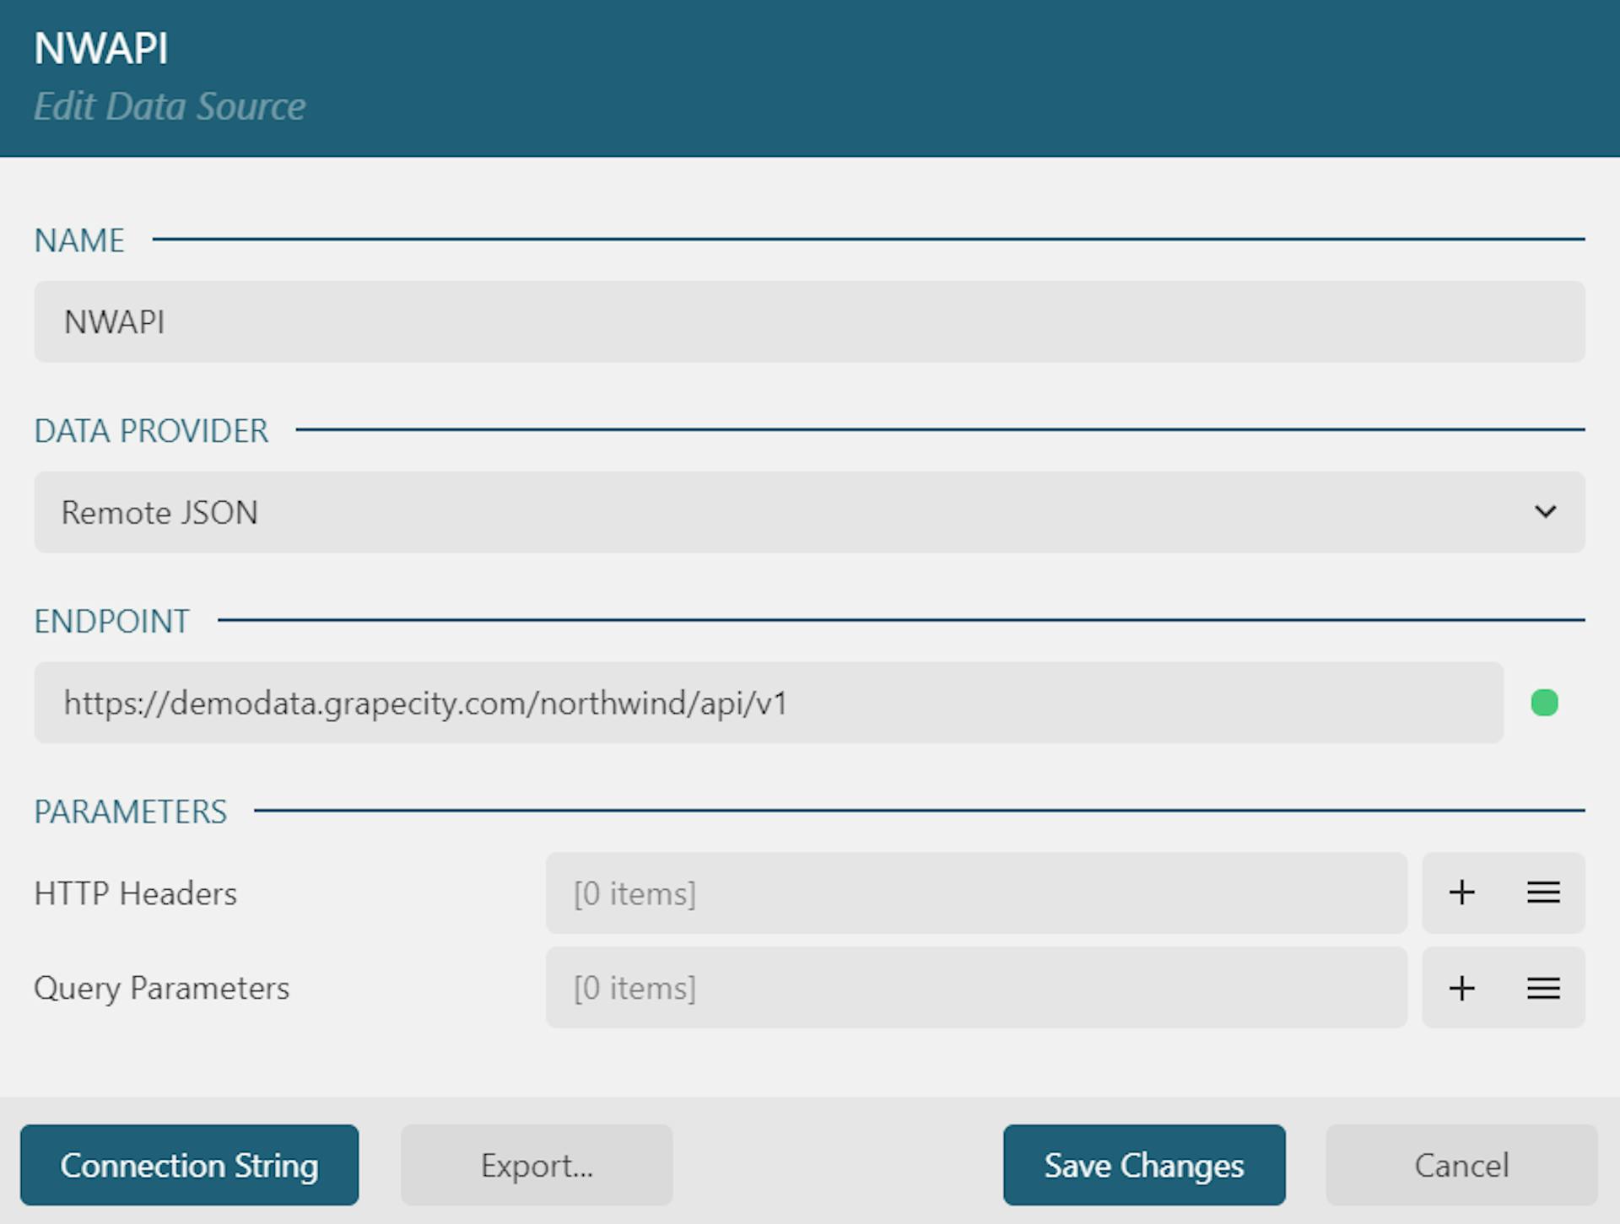Click the Cancel option
Screen dimensions: 1620x1224
click(1463, 1165)
